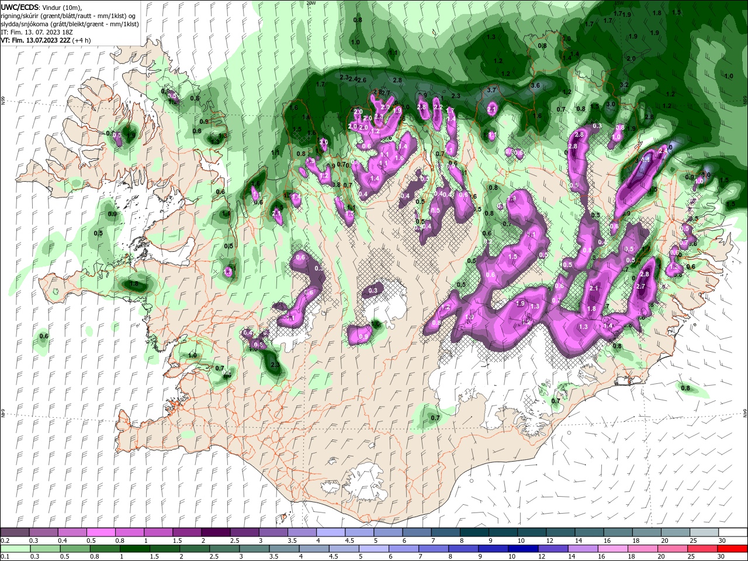Pick the bright red rain swatch labeled 30
The width and height of the screenshot is (748, 561).
(x=733, y=549)
